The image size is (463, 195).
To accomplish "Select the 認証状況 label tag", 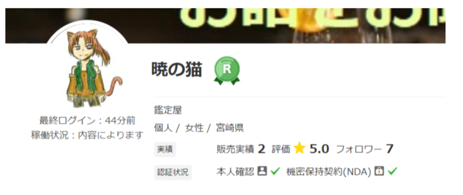I will coord(173,172).
